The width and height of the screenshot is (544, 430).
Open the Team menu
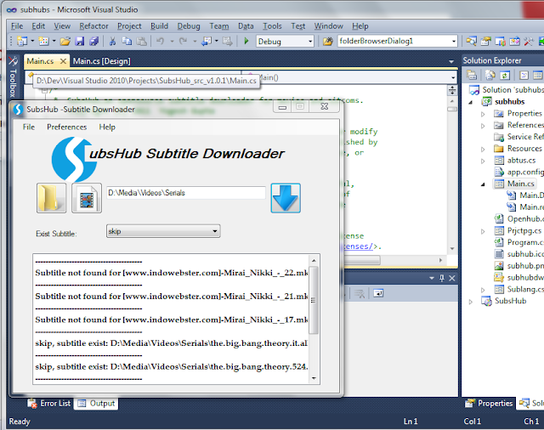219,26
